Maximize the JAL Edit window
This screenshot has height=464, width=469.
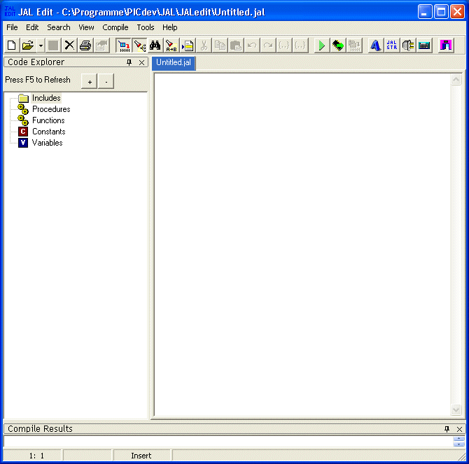point(441,12)
